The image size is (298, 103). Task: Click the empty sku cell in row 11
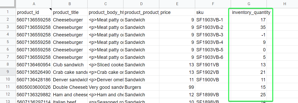click(213, 87)
